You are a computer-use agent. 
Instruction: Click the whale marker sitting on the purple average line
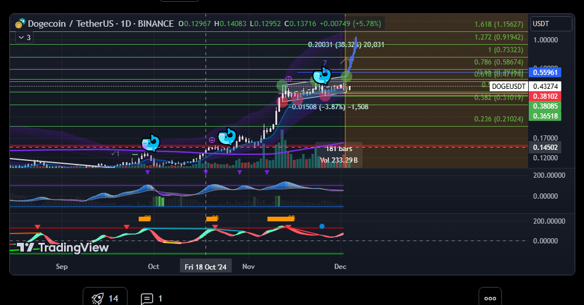click(151, 143)
